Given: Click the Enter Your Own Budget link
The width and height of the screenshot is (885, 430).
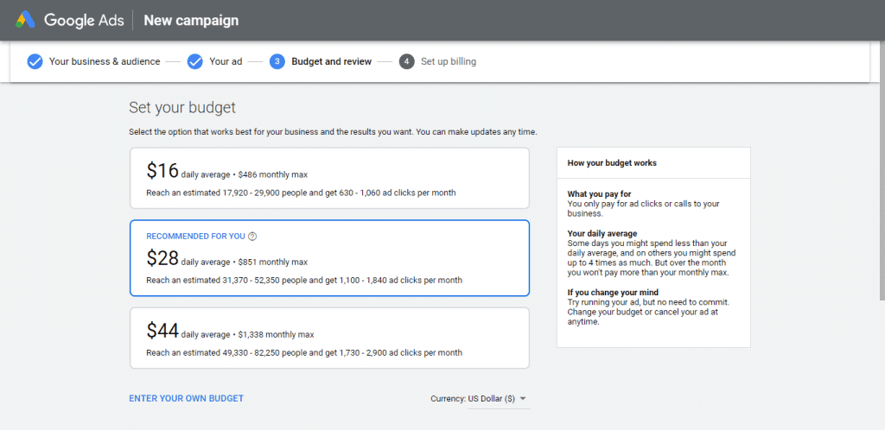Looking at the screenshot, I should point(186,399).
